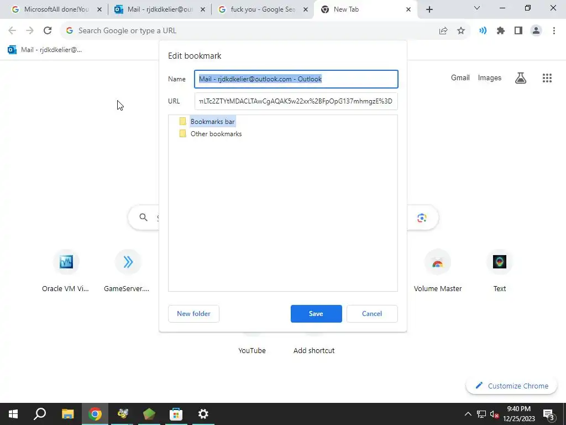
Task: Click the bookmark URL field
Action: 296,101
